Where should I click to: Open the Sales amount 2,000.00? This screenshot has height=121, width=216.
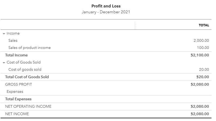201,40
